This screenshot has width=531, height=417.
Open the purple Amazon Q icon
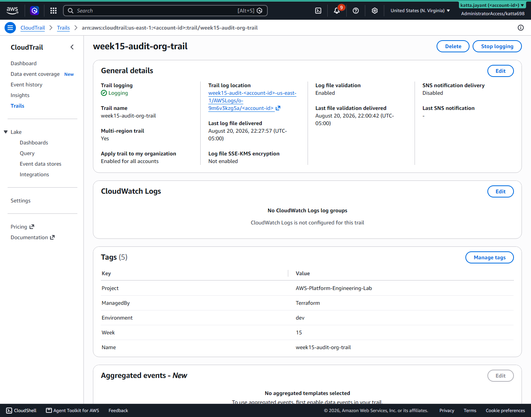[x=35, y=11]
